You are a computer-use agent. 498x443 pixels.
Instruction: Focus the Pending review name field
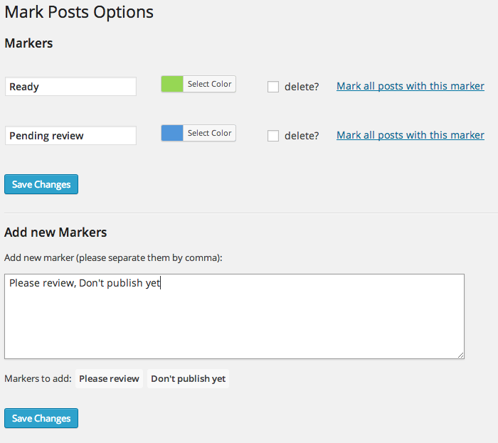[70, 136]
